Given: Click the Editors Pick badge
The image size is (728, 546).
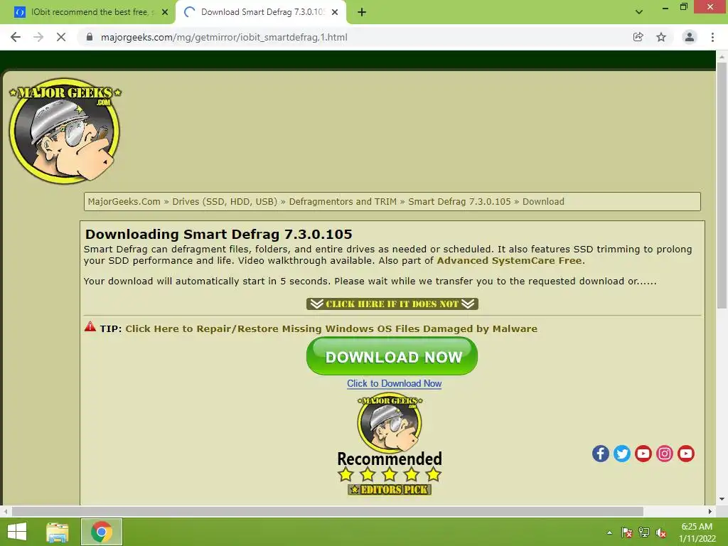Looking at the screenshot, I should point(390,489).
